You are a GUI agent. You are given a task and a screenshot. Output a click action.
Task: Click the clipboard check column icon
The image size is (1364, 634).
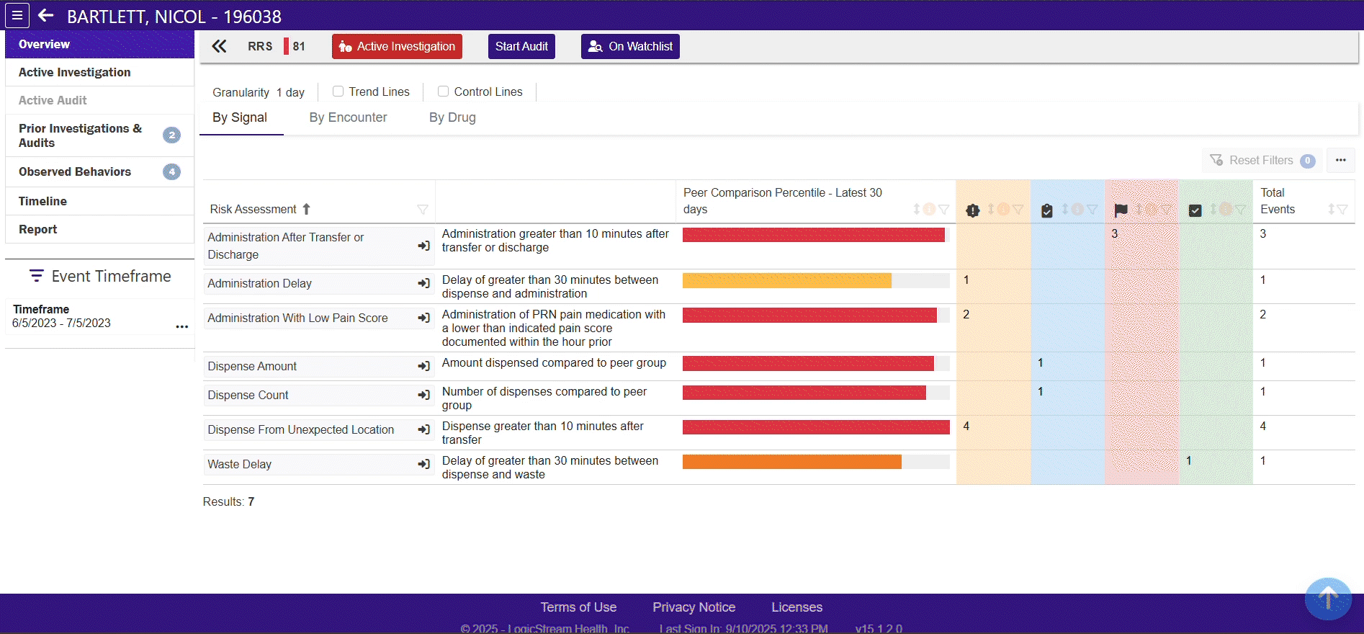coord(1047,210)
